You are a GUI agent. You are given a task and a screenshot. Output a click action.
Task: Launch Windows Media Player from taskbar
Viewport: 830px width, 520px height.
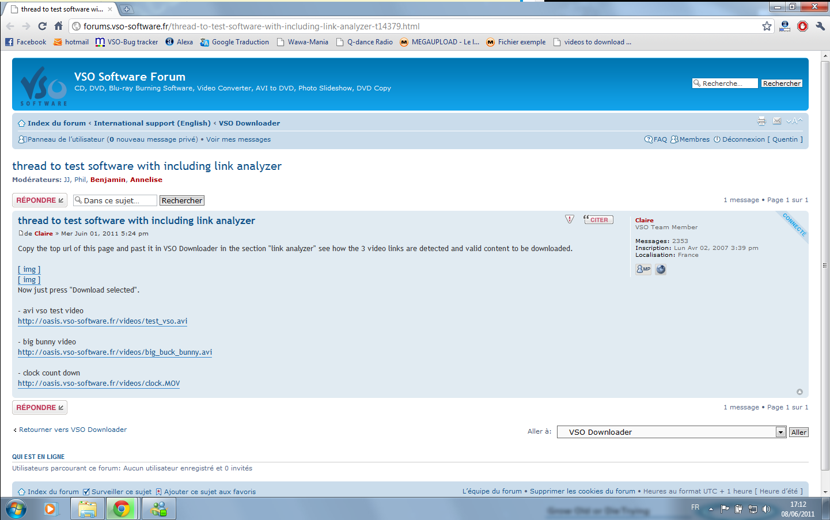coord(51,509)
